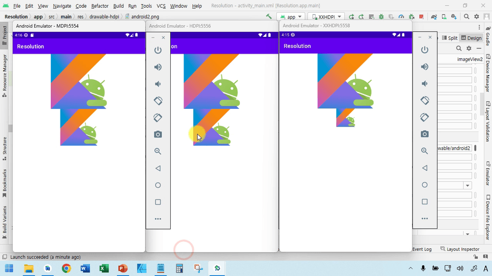Toggle the Structure side tab
492x276 pixels.
pyautogui.click(x=5, y=149)
